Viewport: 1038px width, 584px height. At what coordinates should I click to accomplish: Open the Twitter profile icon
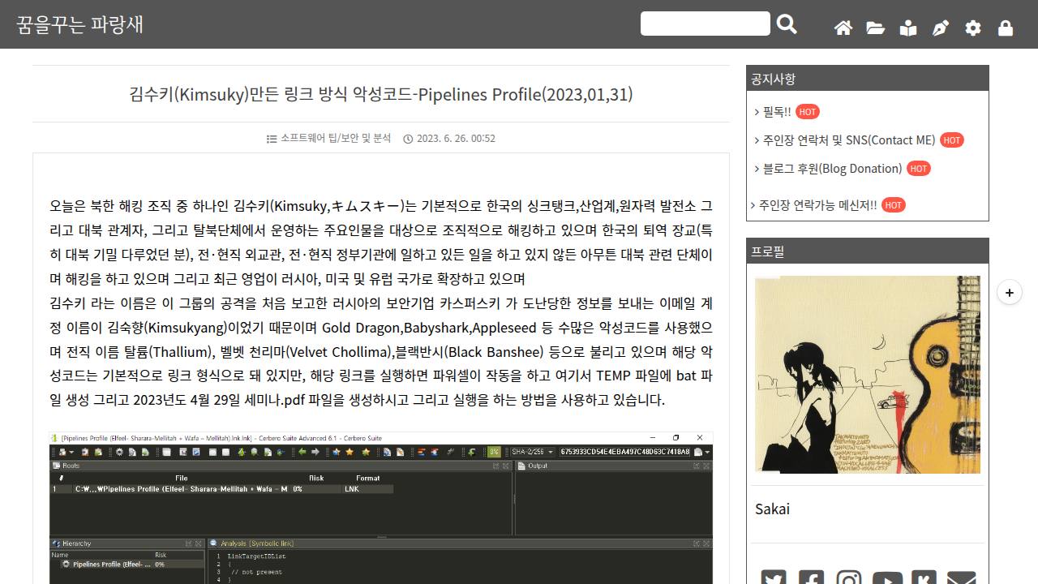[774, 578]
